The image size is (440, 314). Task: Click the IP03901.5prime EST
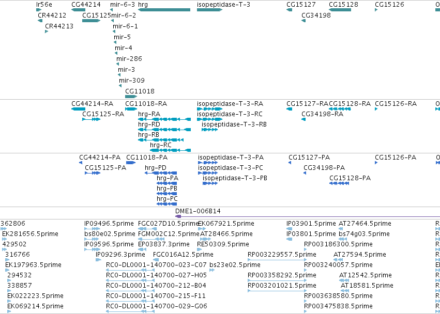(x=290, y=229)
